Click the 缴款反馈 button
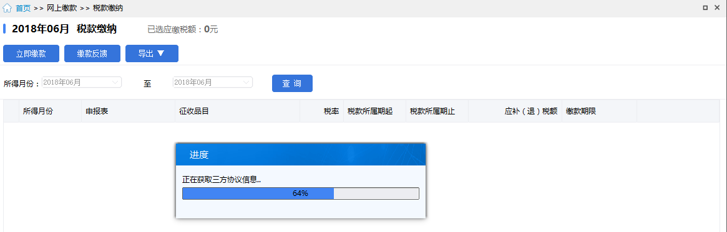This screenshot has height=232, width=727. pos(92,53)
